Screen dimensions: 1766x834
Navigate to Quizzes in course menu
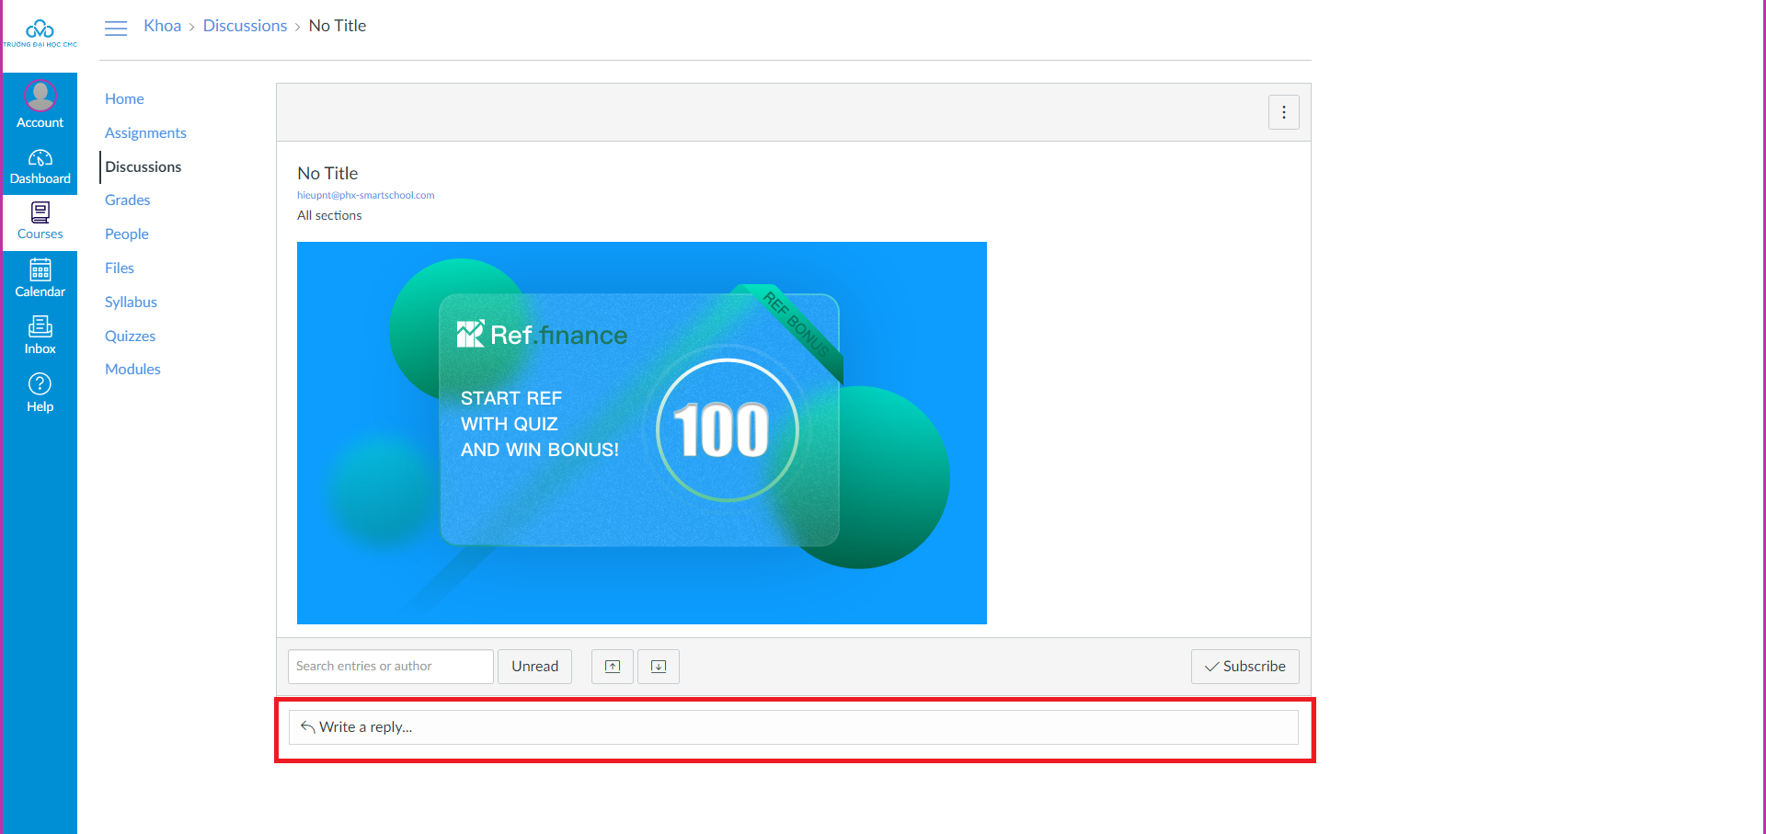[x=130, y=336]
